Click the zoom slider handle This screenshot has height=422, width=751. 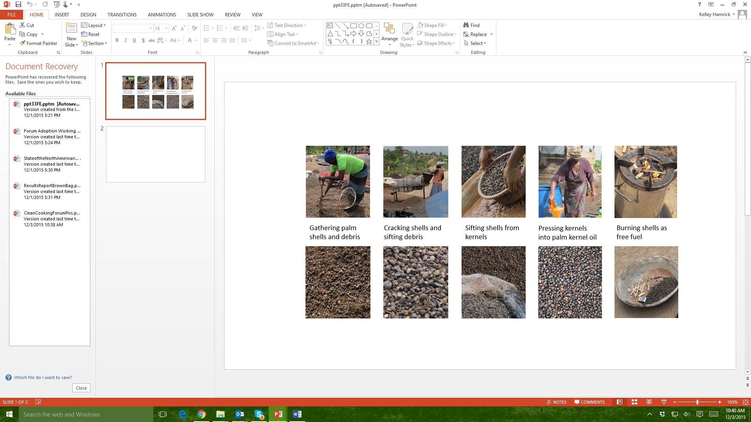[x=697, y=402]
